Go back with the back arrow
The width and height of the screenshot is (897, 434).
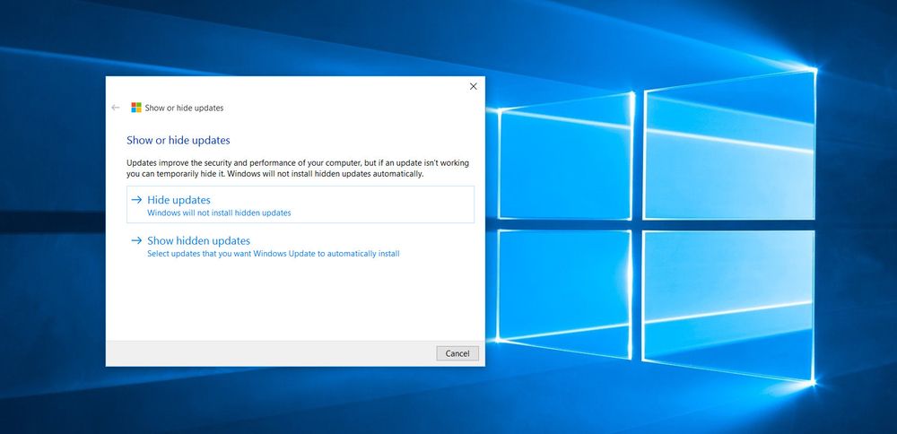coord(116,108)
